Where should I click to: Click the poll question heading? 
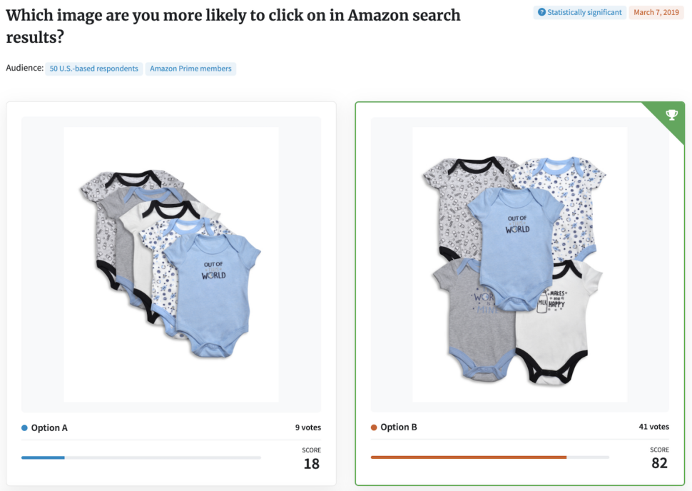point(233,26)
